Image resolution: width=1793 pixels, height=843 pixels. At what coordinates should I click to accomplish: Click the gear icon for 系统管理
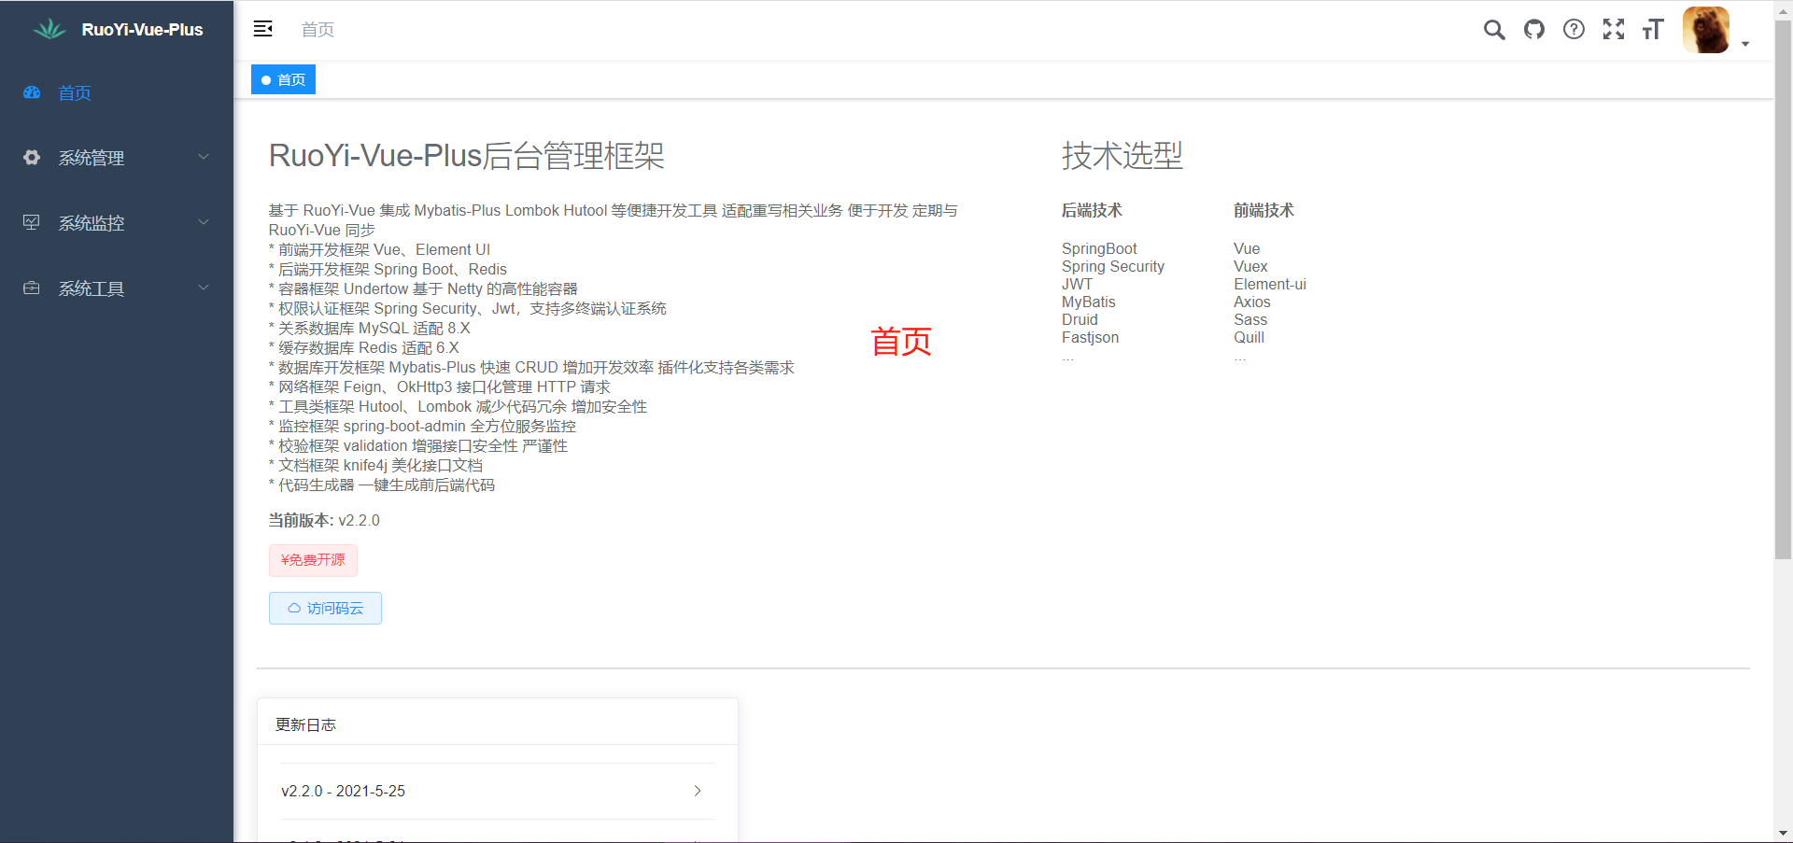pos(32,158)
